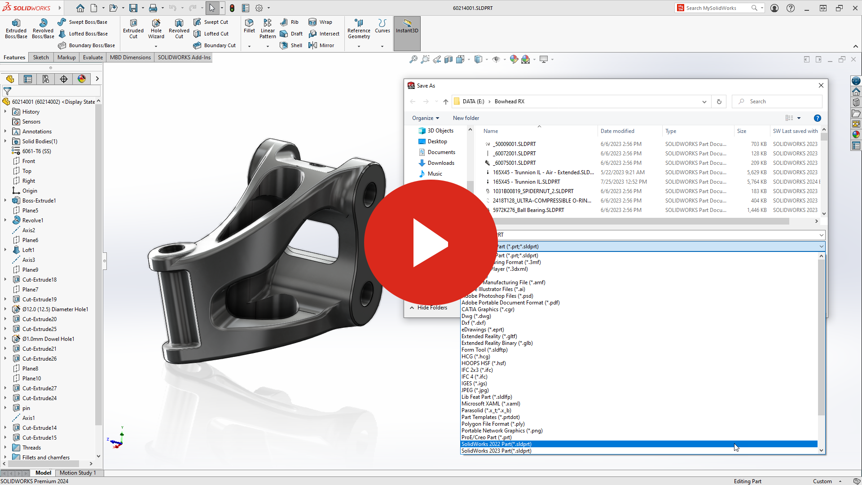Select the Linear Pattern tool
862x485 pixels.
tap(268, 29)
